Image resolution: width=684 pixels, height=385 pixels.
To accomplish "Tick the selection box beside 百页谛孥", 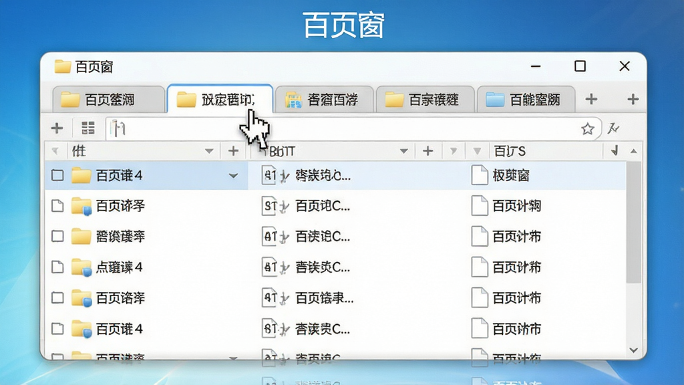I will (x=57, y=206).
